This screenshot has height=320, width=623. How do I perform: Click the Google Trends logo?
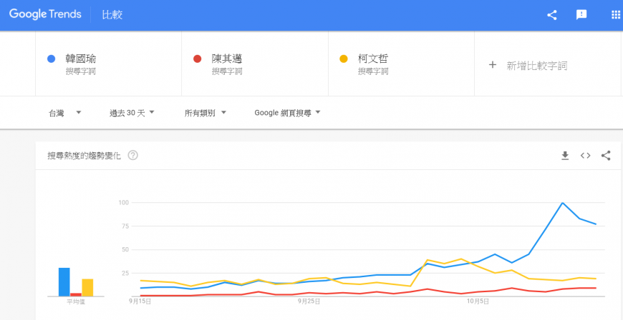(45, 15)
